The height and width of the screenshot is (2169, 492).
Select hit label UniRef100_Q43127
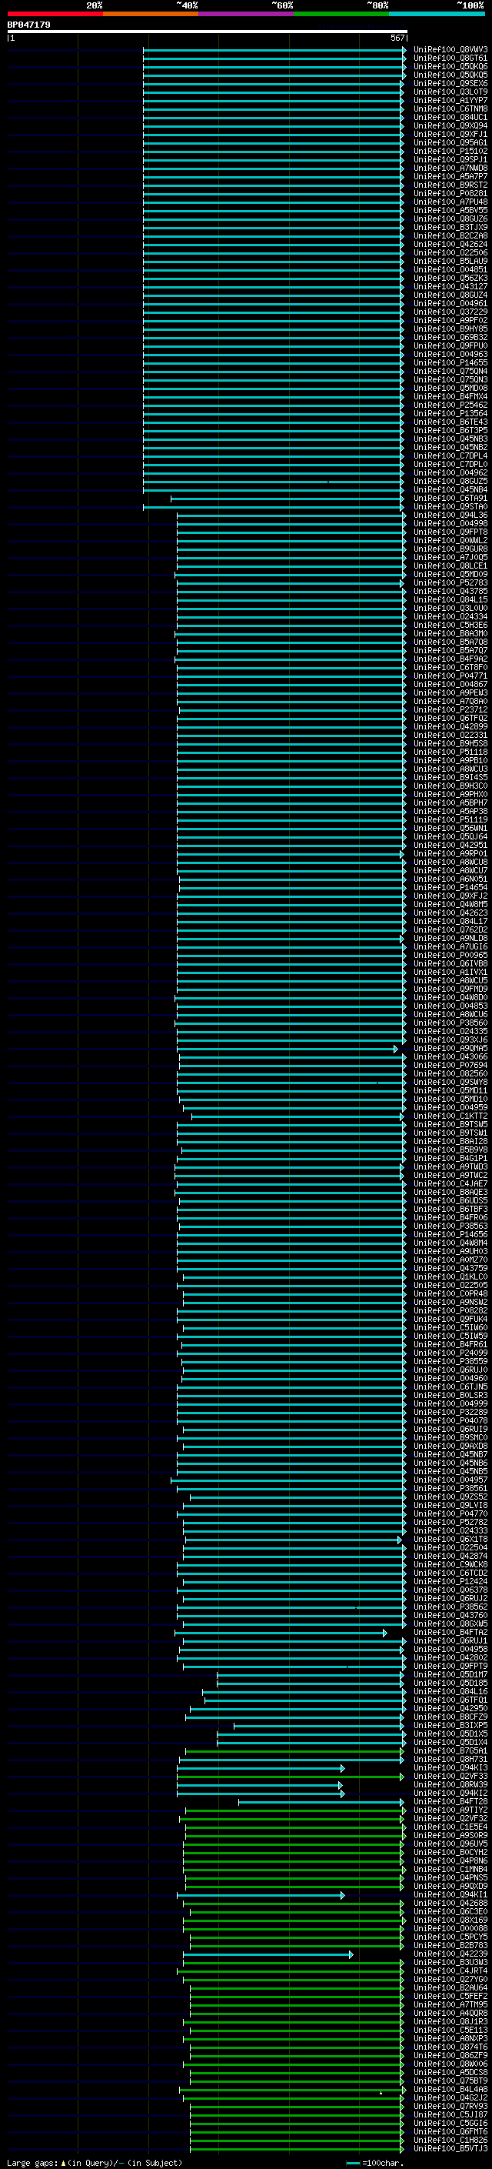(x=450, y=286)
